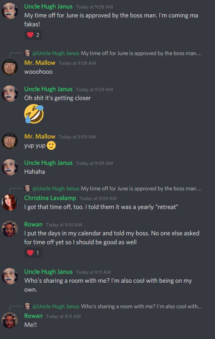Click 'Uncle Hugh Janus' name on 'Hahaha' message

coord(48,163)
